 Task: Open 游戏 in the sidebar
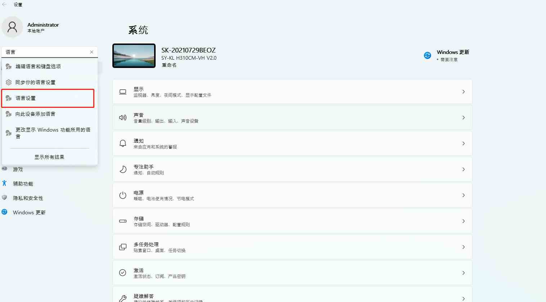18,169
